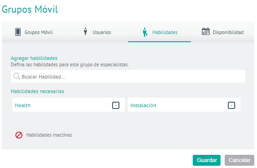Click the magnifier search icon
The width and height of the screenshot is (257, 168).
tap(16, 76)
